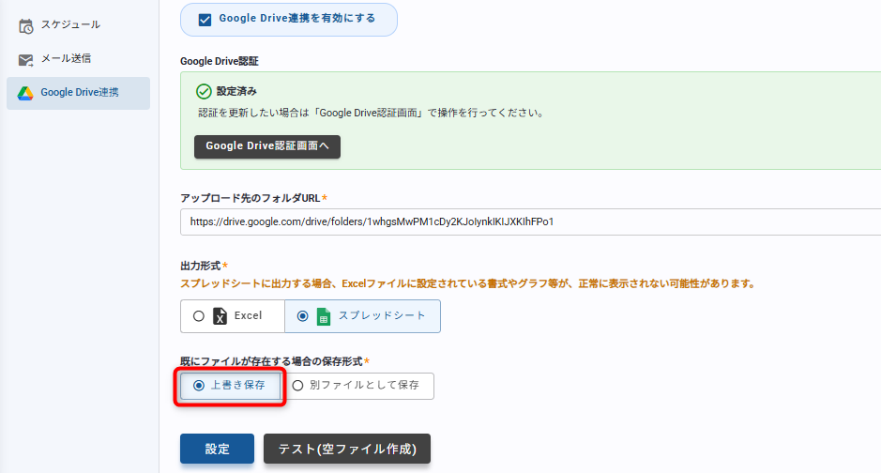Toggle the Google Drive連携を有効にする checkbox

[205, 20]
